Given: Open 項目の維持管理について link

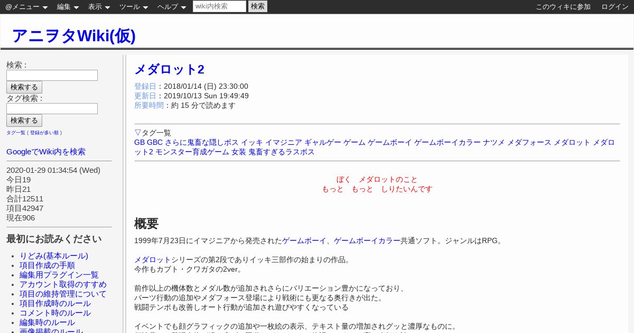Looking at the screenshot, I should 63,294.
